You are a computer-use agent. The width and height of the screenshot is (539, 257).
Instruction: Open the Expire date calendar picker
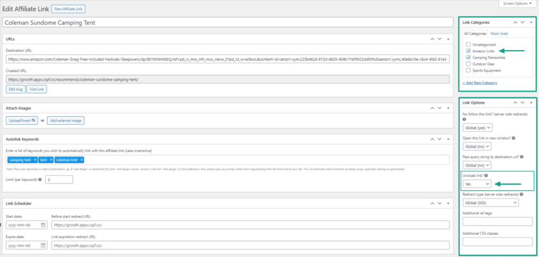[x=43, y=245]
